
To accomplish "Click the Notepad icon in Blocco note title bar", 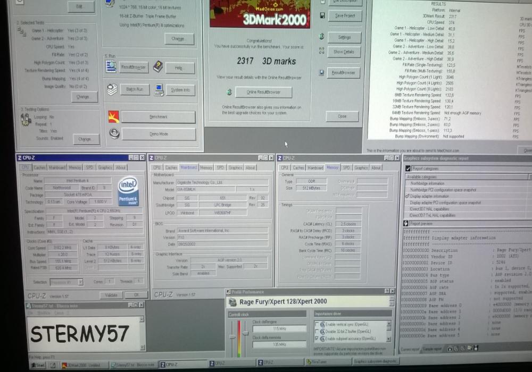I will (x=29, y=306).
